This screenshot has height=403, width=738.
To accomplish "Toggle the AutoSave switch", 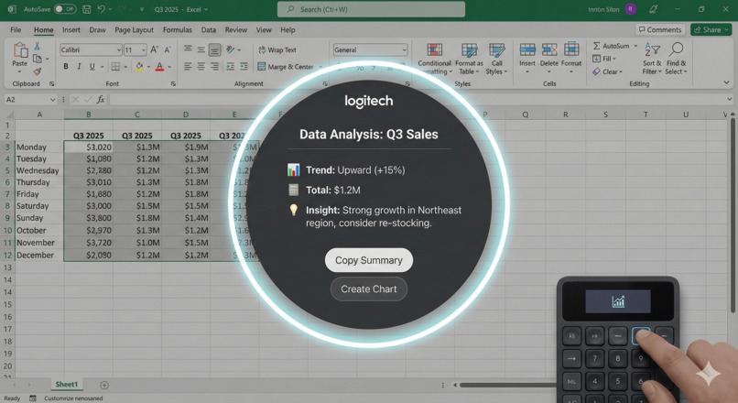I will [x=64, y=9].
